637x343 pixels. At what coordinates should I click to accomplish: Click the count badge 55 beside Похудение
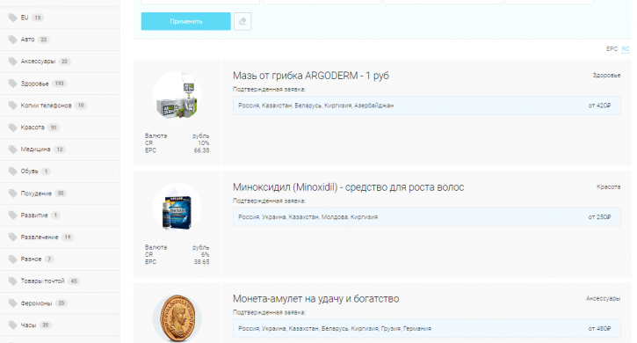coord(61,193)
